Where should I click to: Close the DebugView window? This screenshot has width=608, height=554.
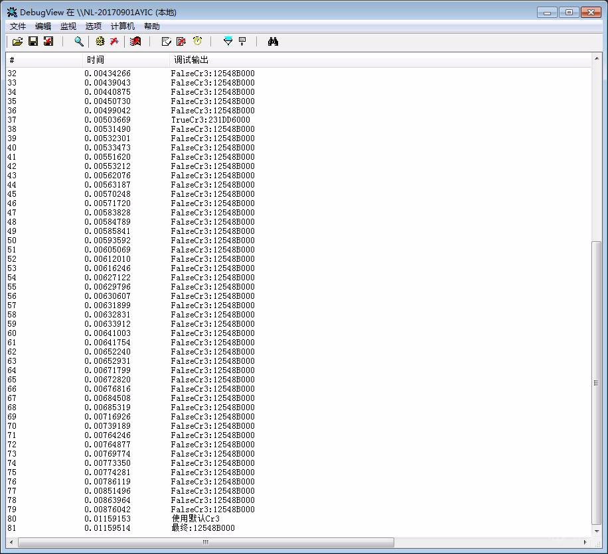(x=591, y=13)
